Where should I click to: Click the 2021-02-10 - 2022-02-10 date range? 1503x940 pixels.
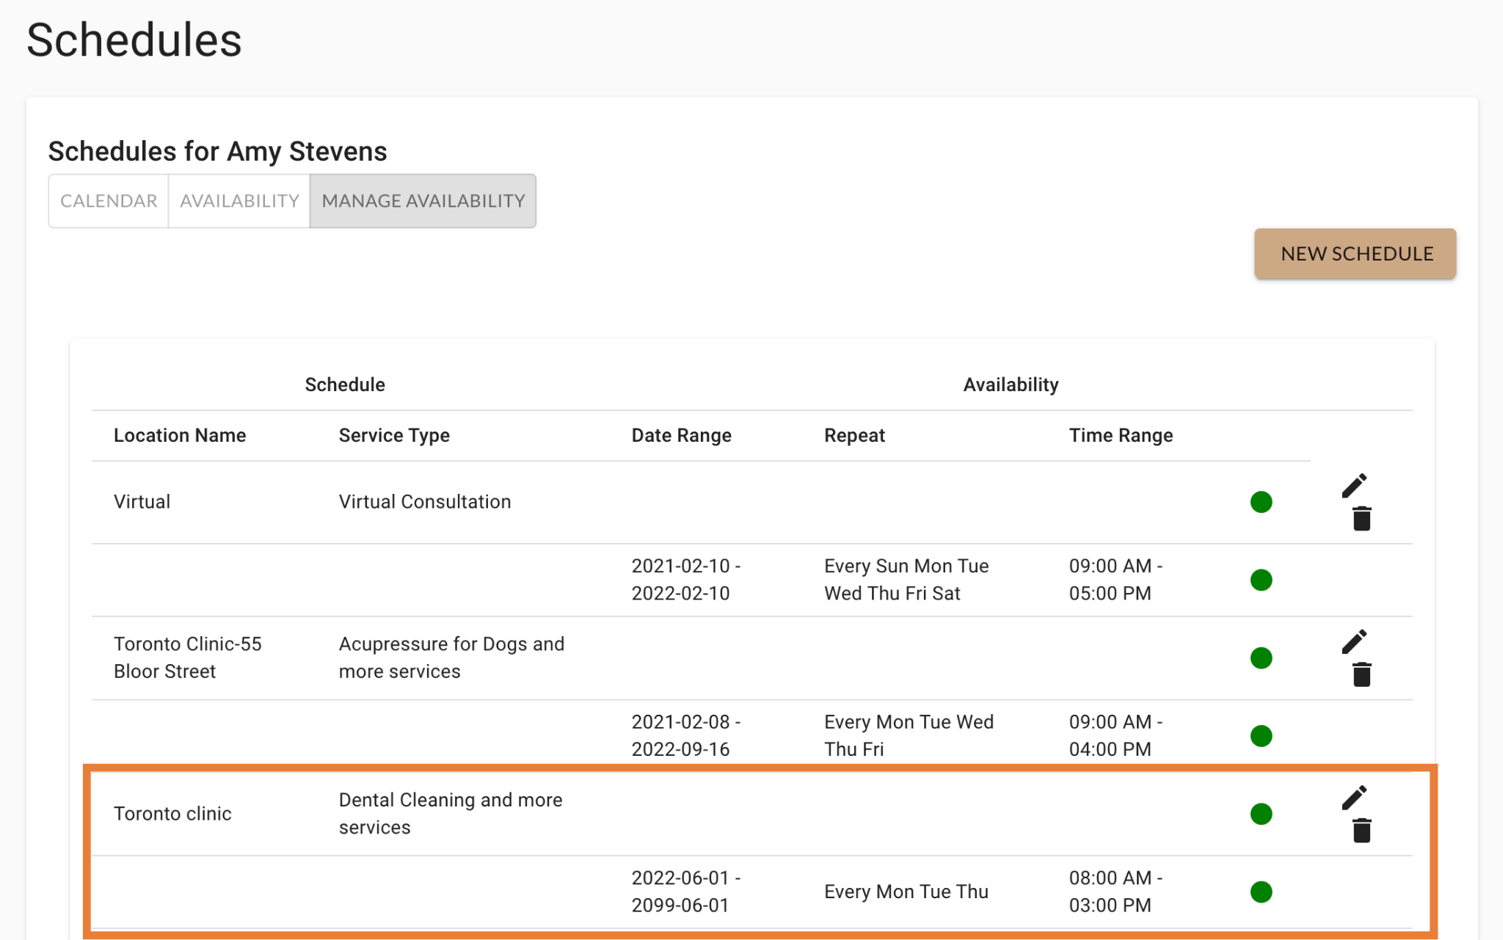686,580
